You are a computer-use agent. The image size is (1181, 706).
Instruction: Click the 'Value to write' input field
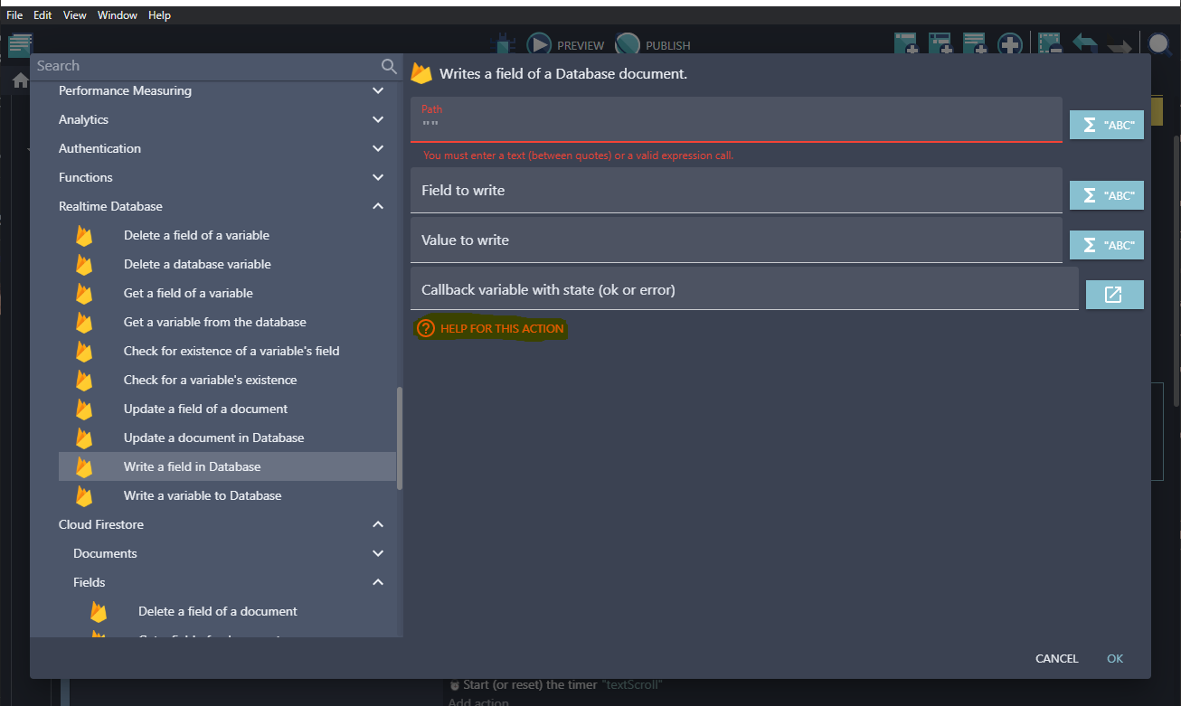point(736,240)
